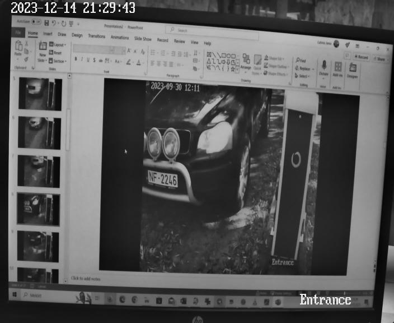Switch to the Insert tab

[x=48, y=34]
